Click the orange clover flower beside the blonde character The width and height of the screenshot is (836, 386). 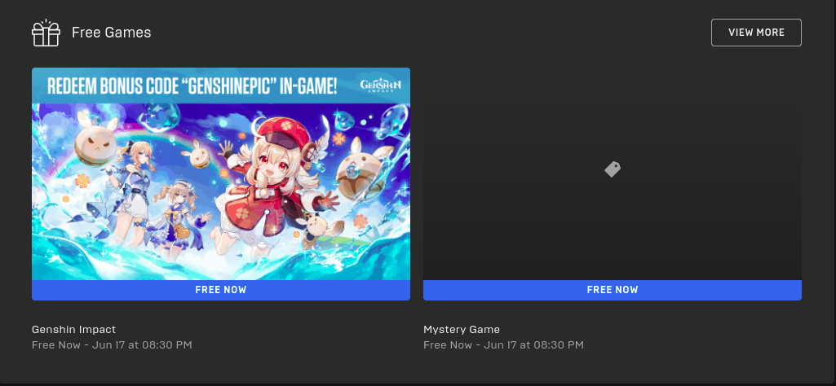click(x=82, y=181)
